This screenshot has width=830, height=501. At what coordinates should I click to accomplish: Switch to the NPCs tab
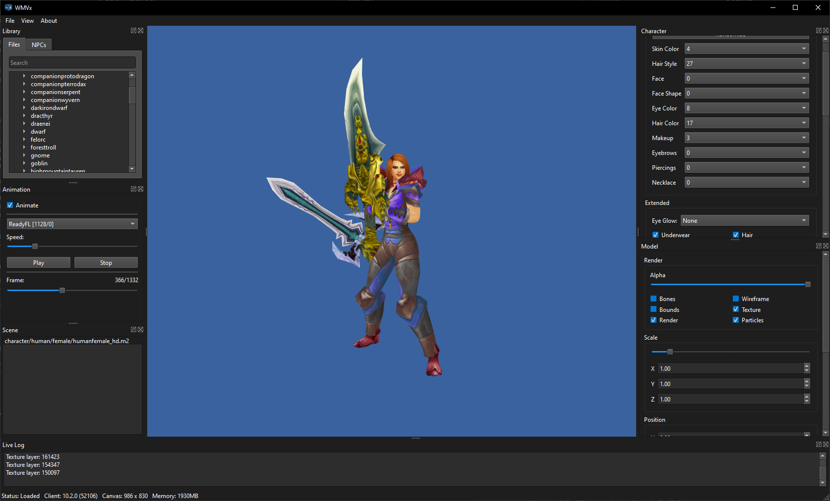click(x=39, y=45)
